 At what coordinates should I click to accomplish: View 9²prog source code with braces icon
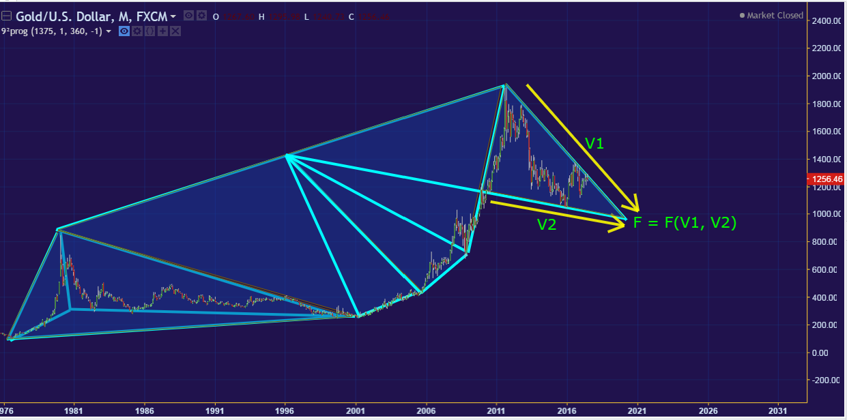149,31
